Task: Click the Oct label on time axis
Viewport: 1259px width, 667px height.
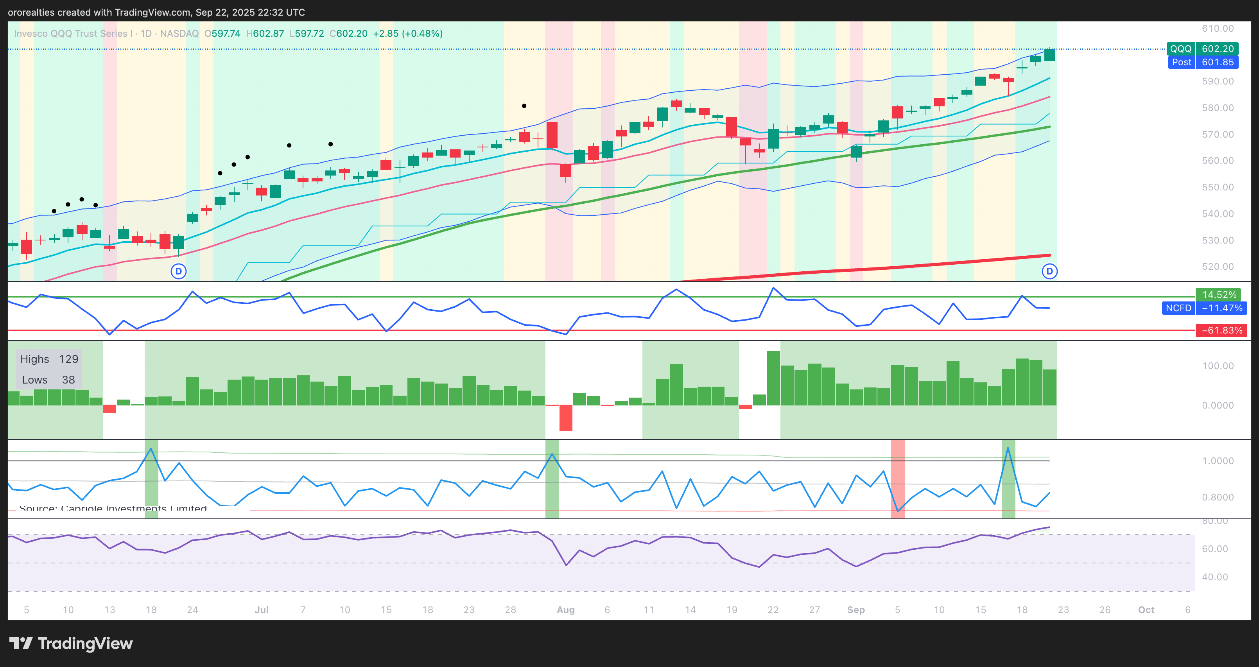Action: click(x=1146, y=610)
